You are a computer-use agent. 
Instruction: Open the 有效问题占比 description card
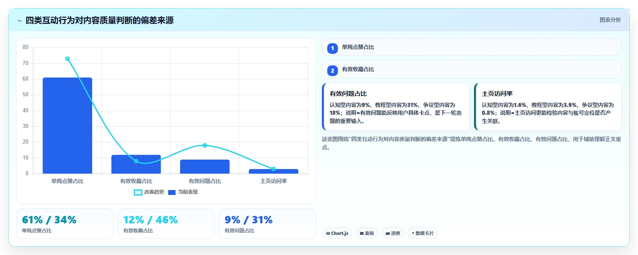click(396, 107)
